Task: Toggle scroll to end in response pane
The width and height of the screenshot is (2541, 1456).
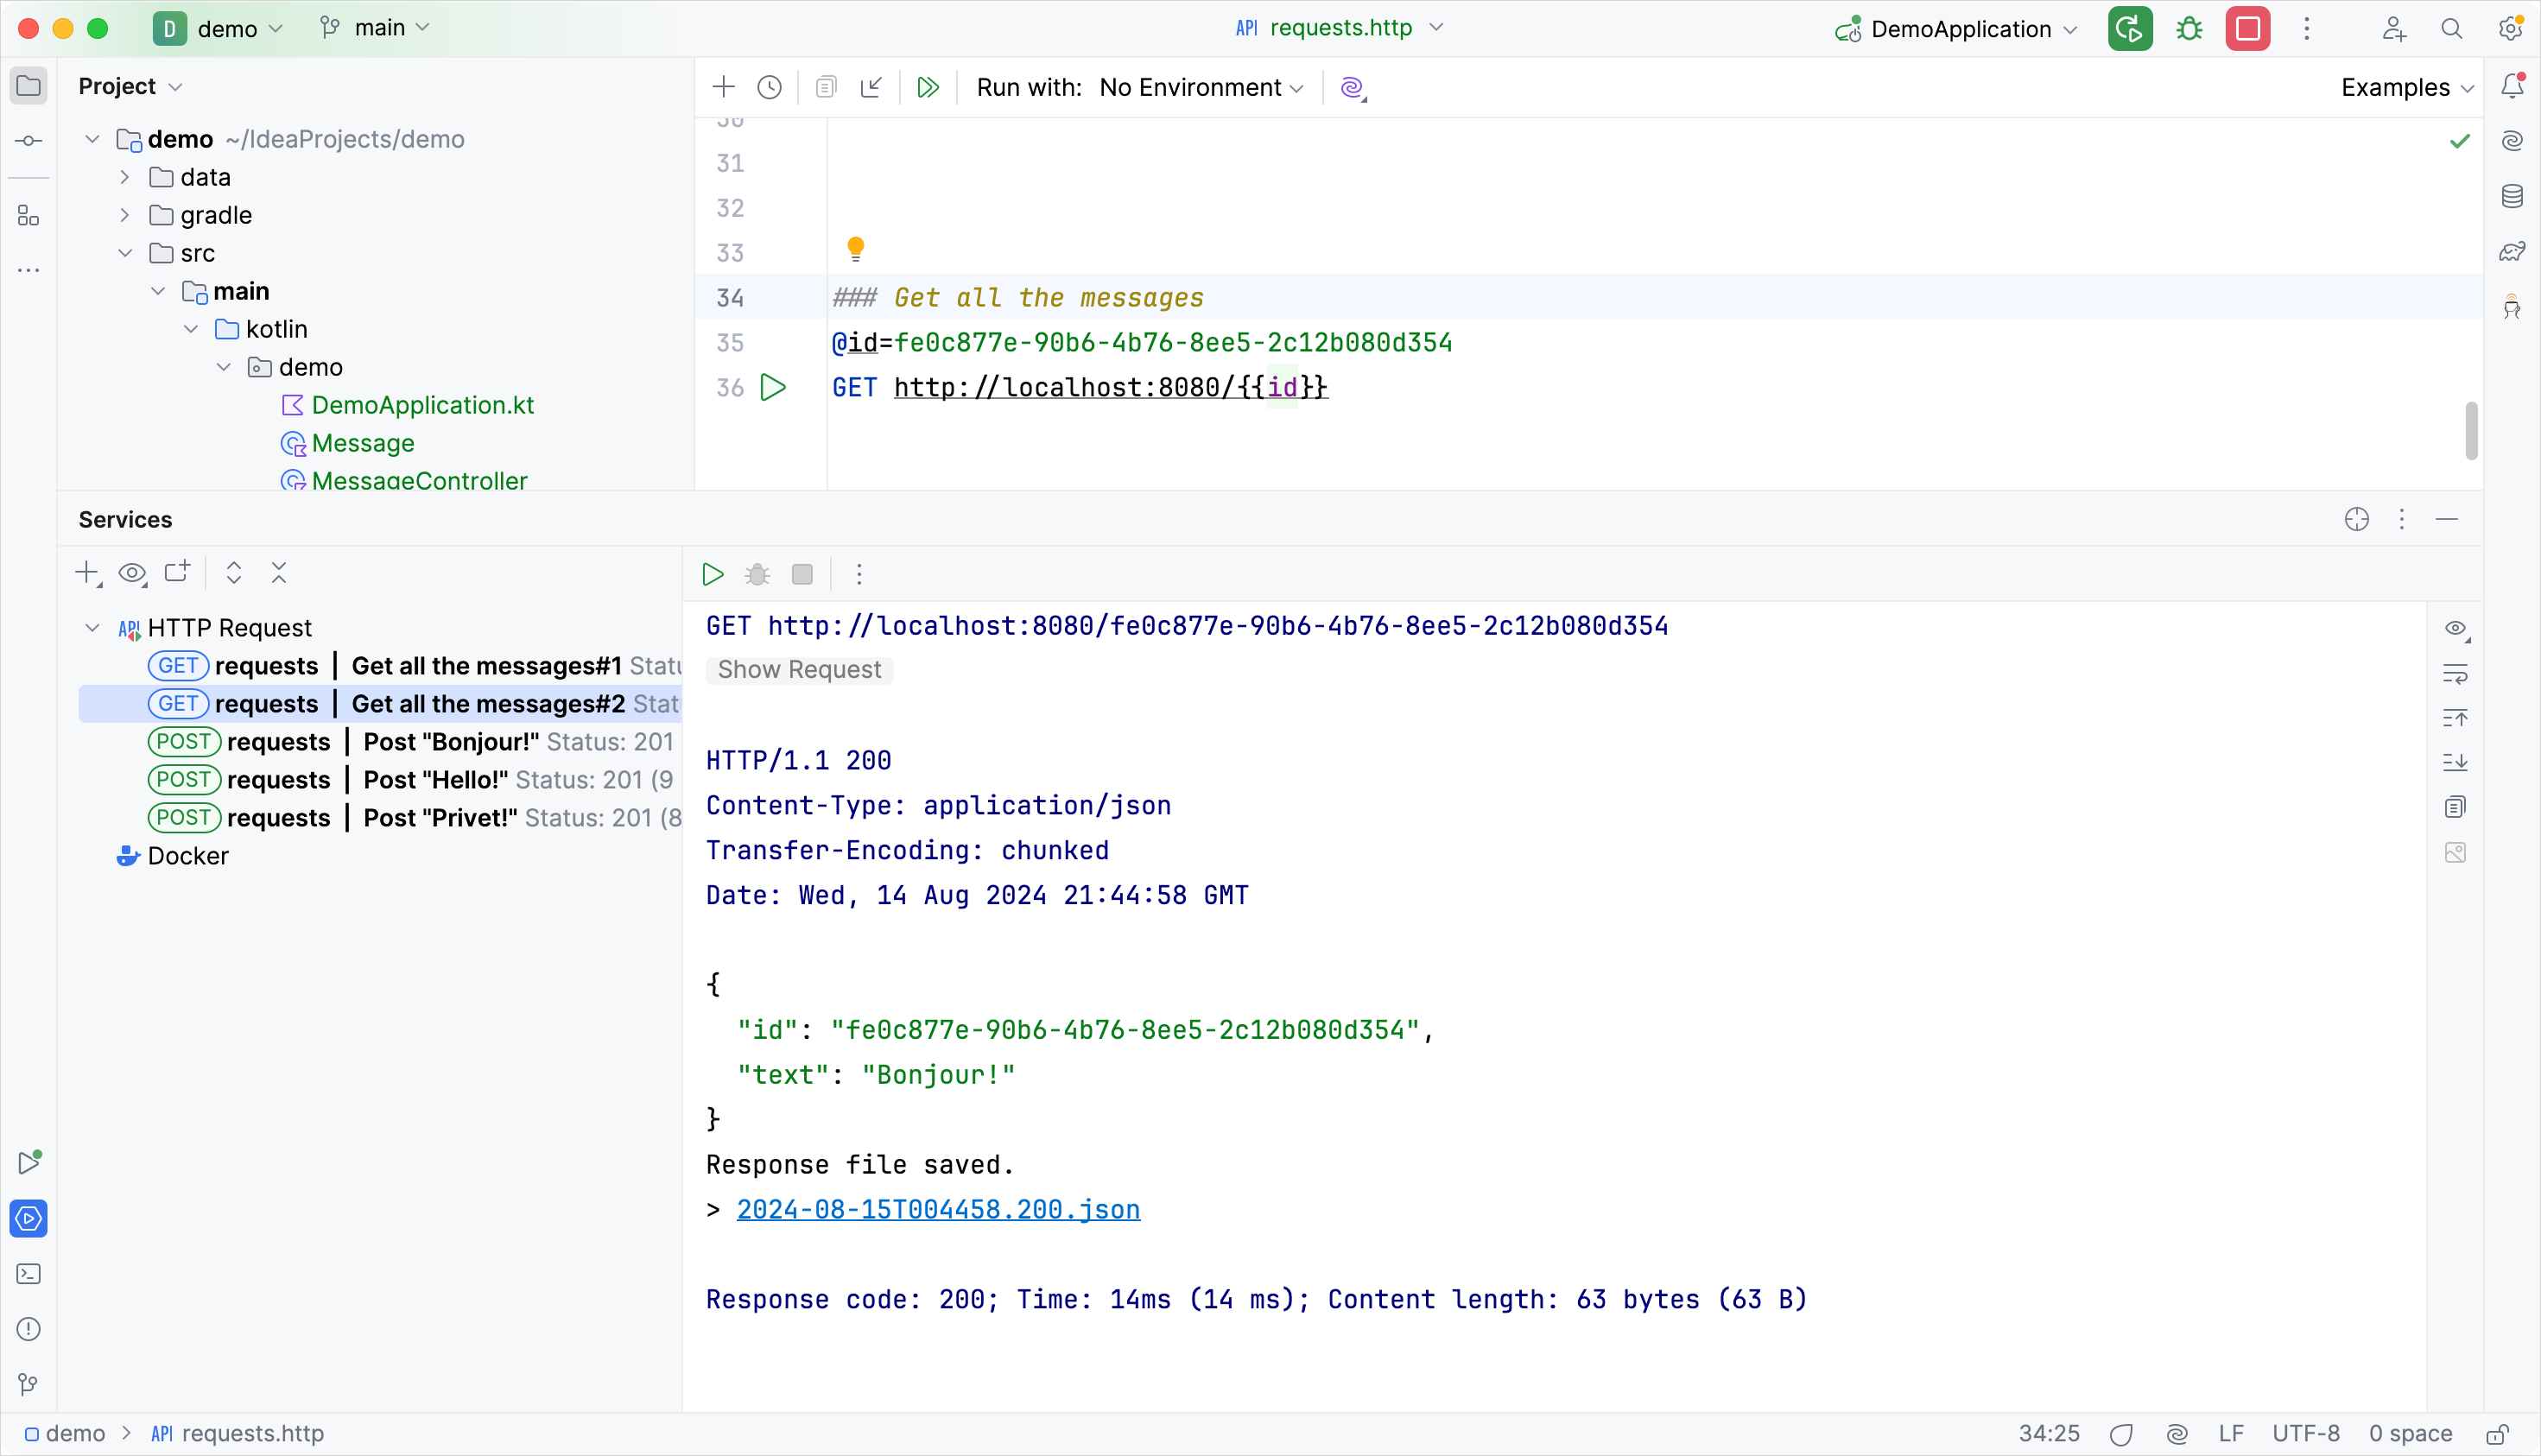Action: [2455, 763]
